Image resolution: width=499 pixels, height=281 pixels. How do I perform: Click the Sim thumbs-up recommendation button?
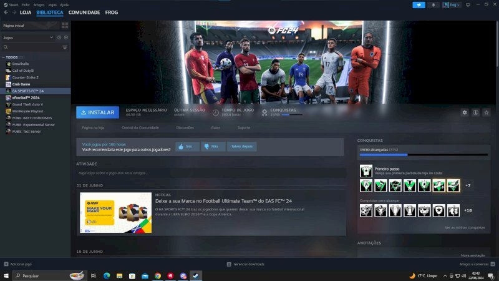point(188,147)
